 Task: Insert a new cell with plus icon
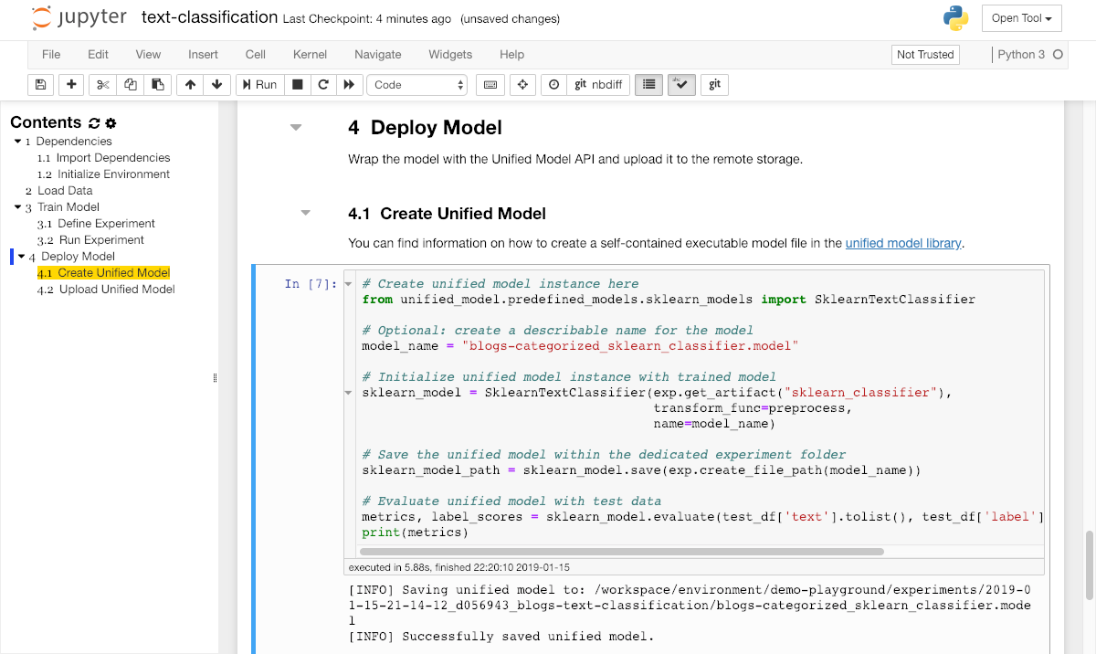click(x=71, y=85)
